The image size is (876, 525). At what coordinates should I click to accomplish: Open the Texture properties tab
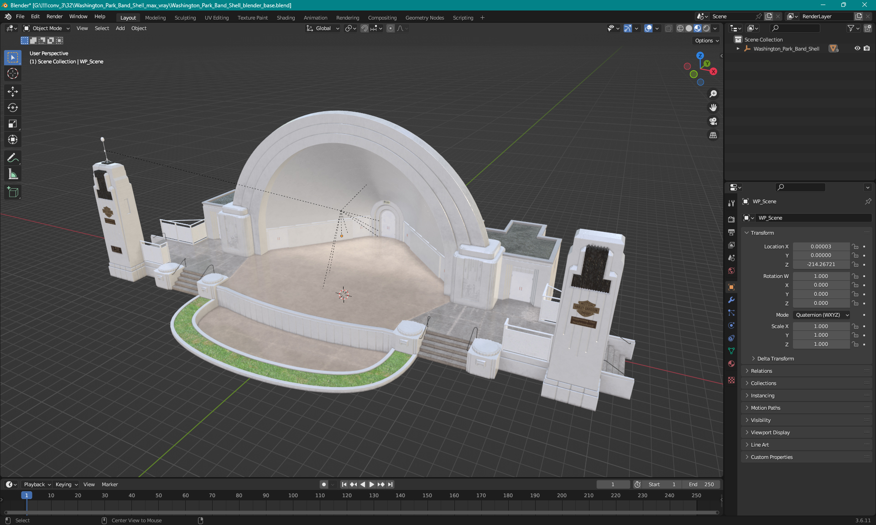pos(731,380)
